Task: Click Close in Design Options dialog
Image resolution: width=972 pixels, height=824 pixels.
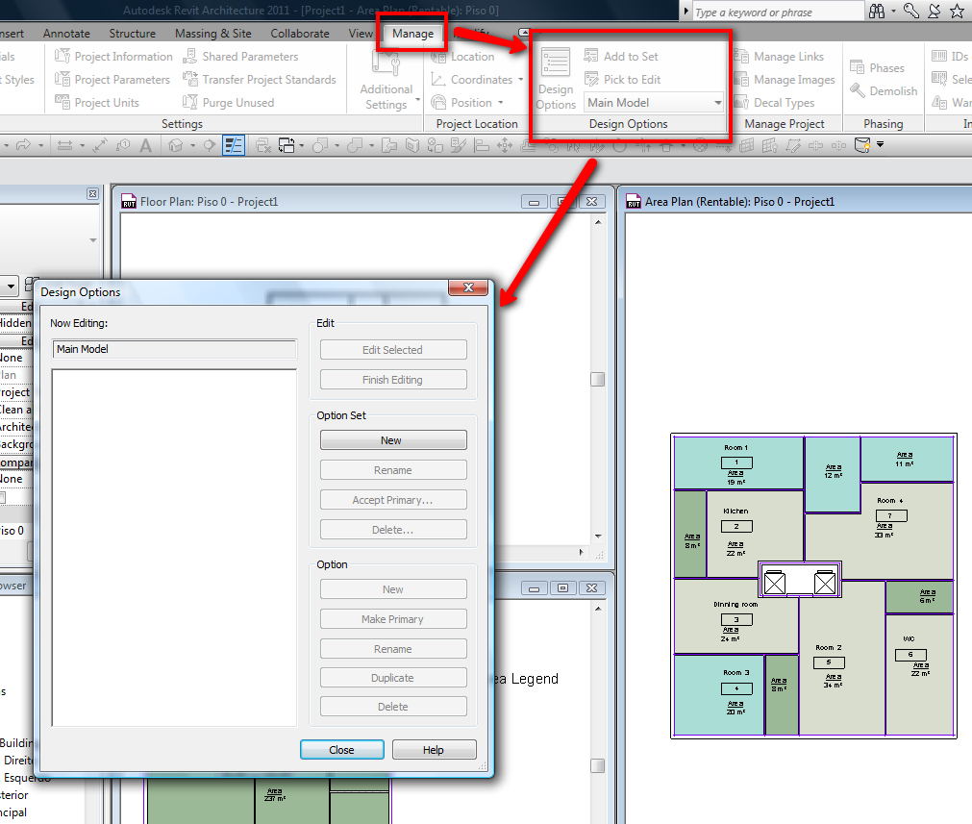Action: coord(341,750)
